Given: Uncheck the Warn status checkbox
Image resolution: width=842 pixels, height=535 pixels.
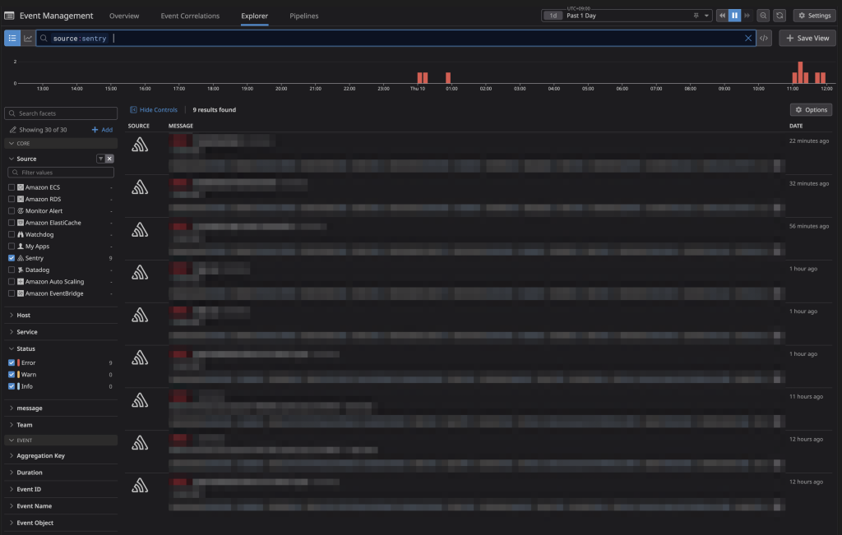Looking at the screenshot, I should (x=12, y=375).
